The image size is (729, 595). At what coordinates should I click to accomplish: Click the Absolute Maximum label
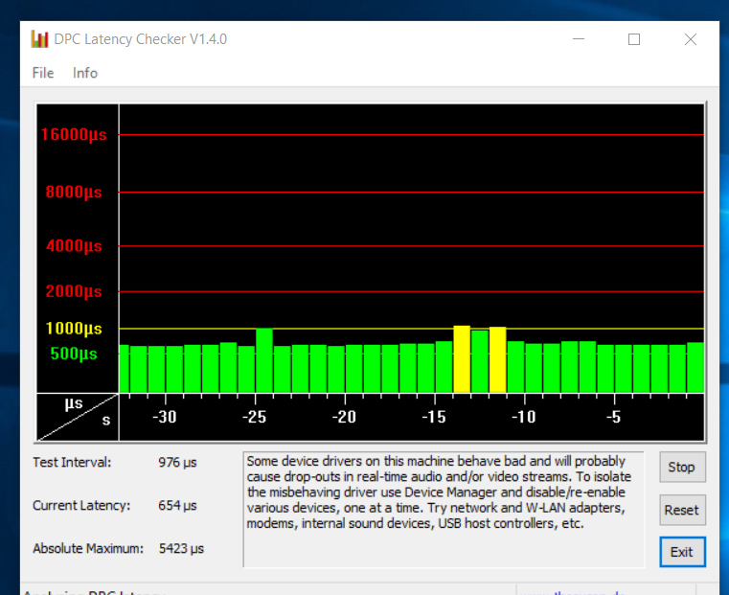coord(88,548)
